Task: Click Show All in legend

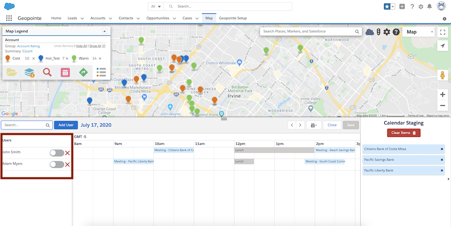Action: pyautogui.click(x=95, y=46)
